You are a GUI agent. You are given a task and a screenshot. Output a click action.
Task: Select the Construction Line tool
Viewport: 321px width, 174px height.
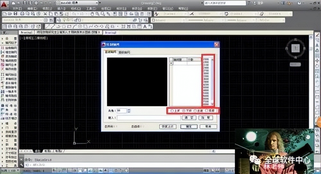pyautogui.click(x=53, y=27)
